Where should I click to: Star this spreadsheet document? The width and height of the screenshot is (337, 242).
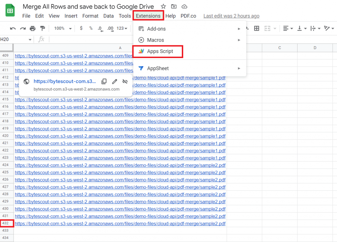coord(163,6)
